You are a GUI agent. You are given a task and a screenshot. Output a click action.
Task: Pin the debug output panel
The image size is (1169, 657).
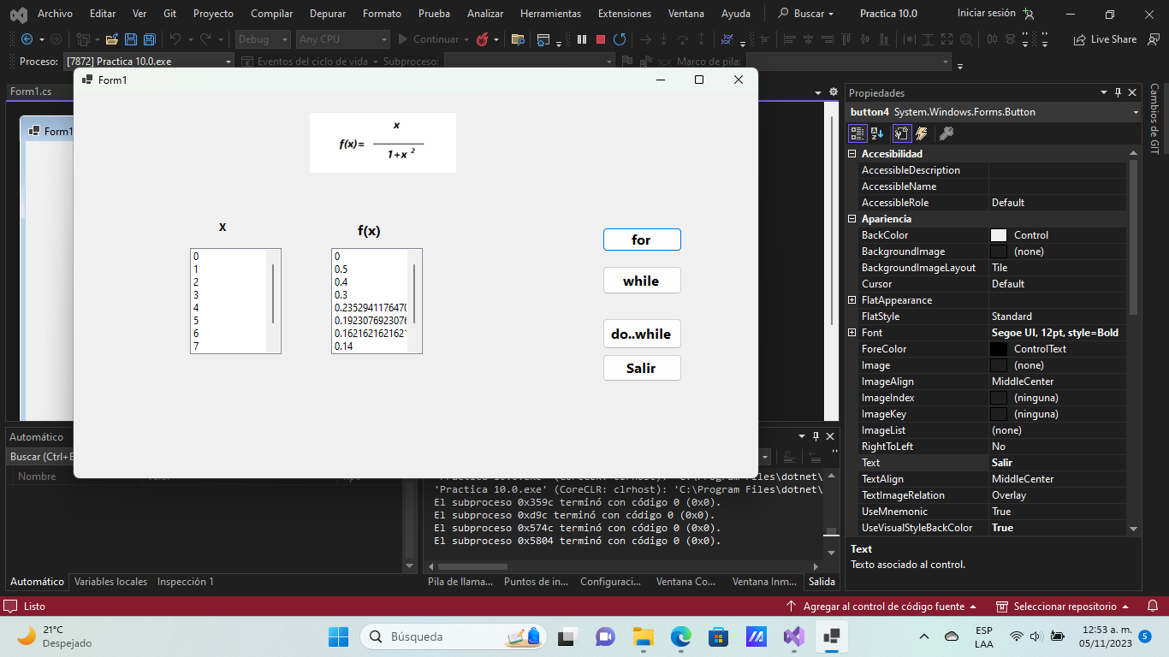815,435
